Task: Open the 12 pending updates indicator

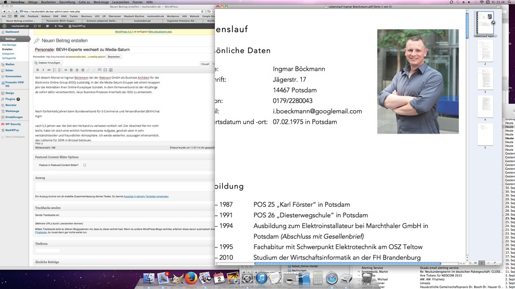Action: (37, 26)
